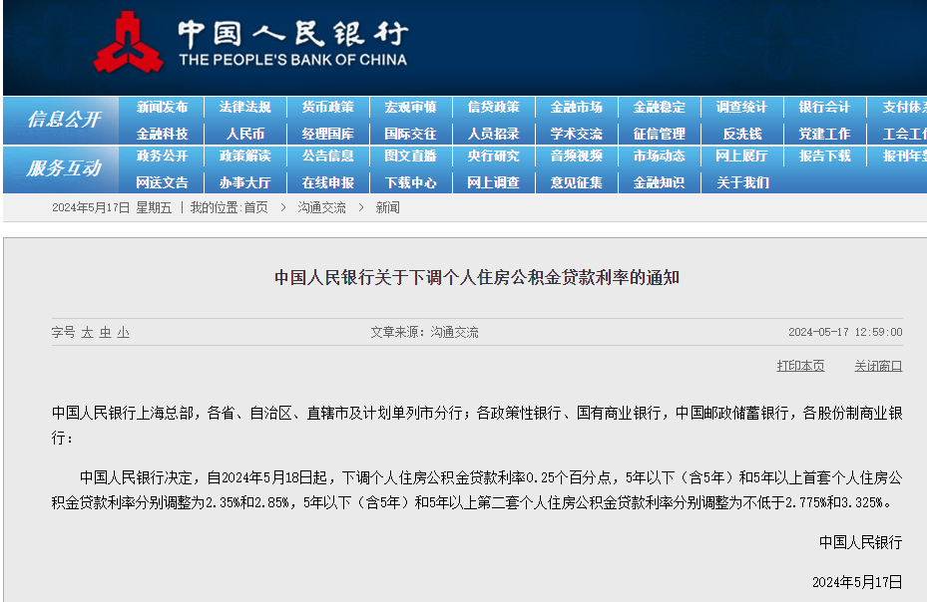Open 音频视频 section

pyautogui.click(x=576, y=155)
